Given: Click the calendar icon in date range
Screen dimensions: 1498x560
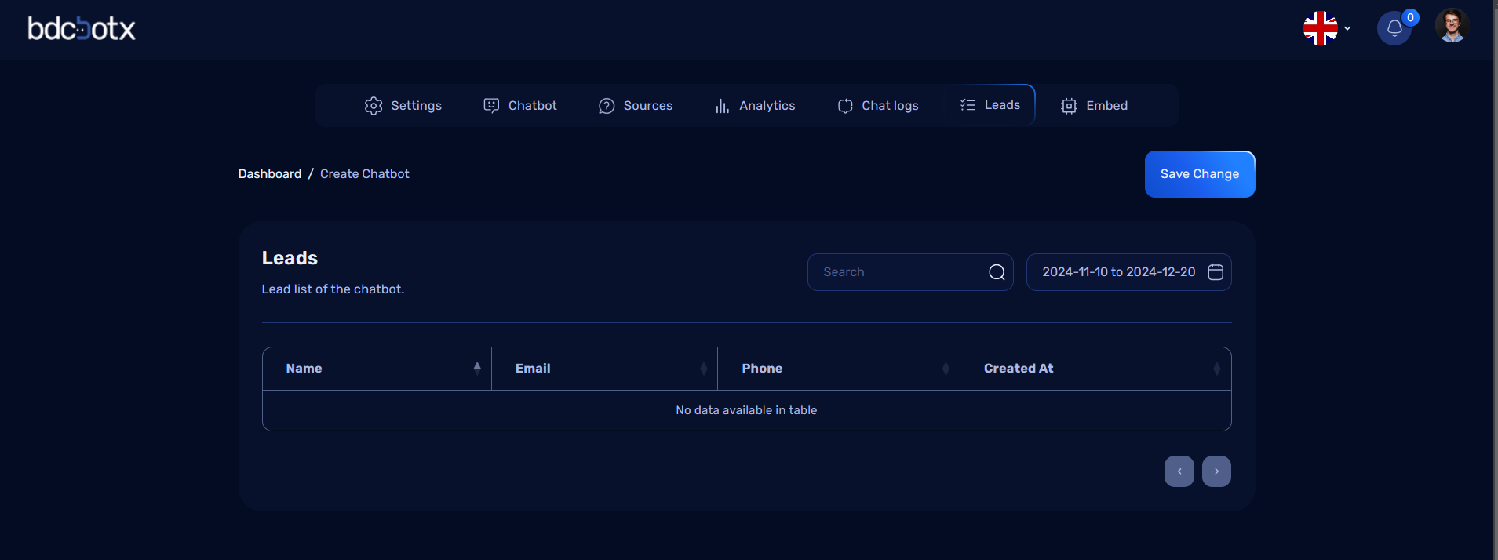Looking at the screenshot, I should click(x=1215, y=272).
